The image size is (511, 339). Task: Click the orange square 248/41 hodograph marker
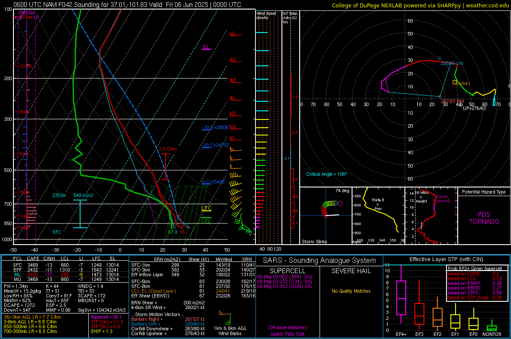click(x=455, y=82)
